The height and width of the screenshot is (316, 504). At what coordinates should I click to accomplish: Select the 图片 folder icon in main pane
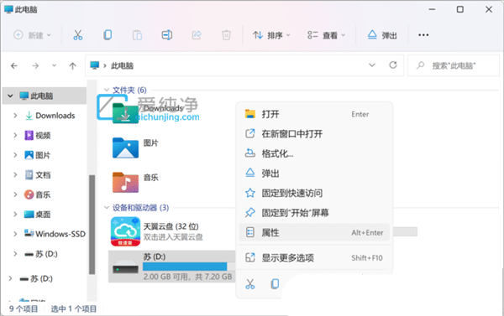coord(125,148)
